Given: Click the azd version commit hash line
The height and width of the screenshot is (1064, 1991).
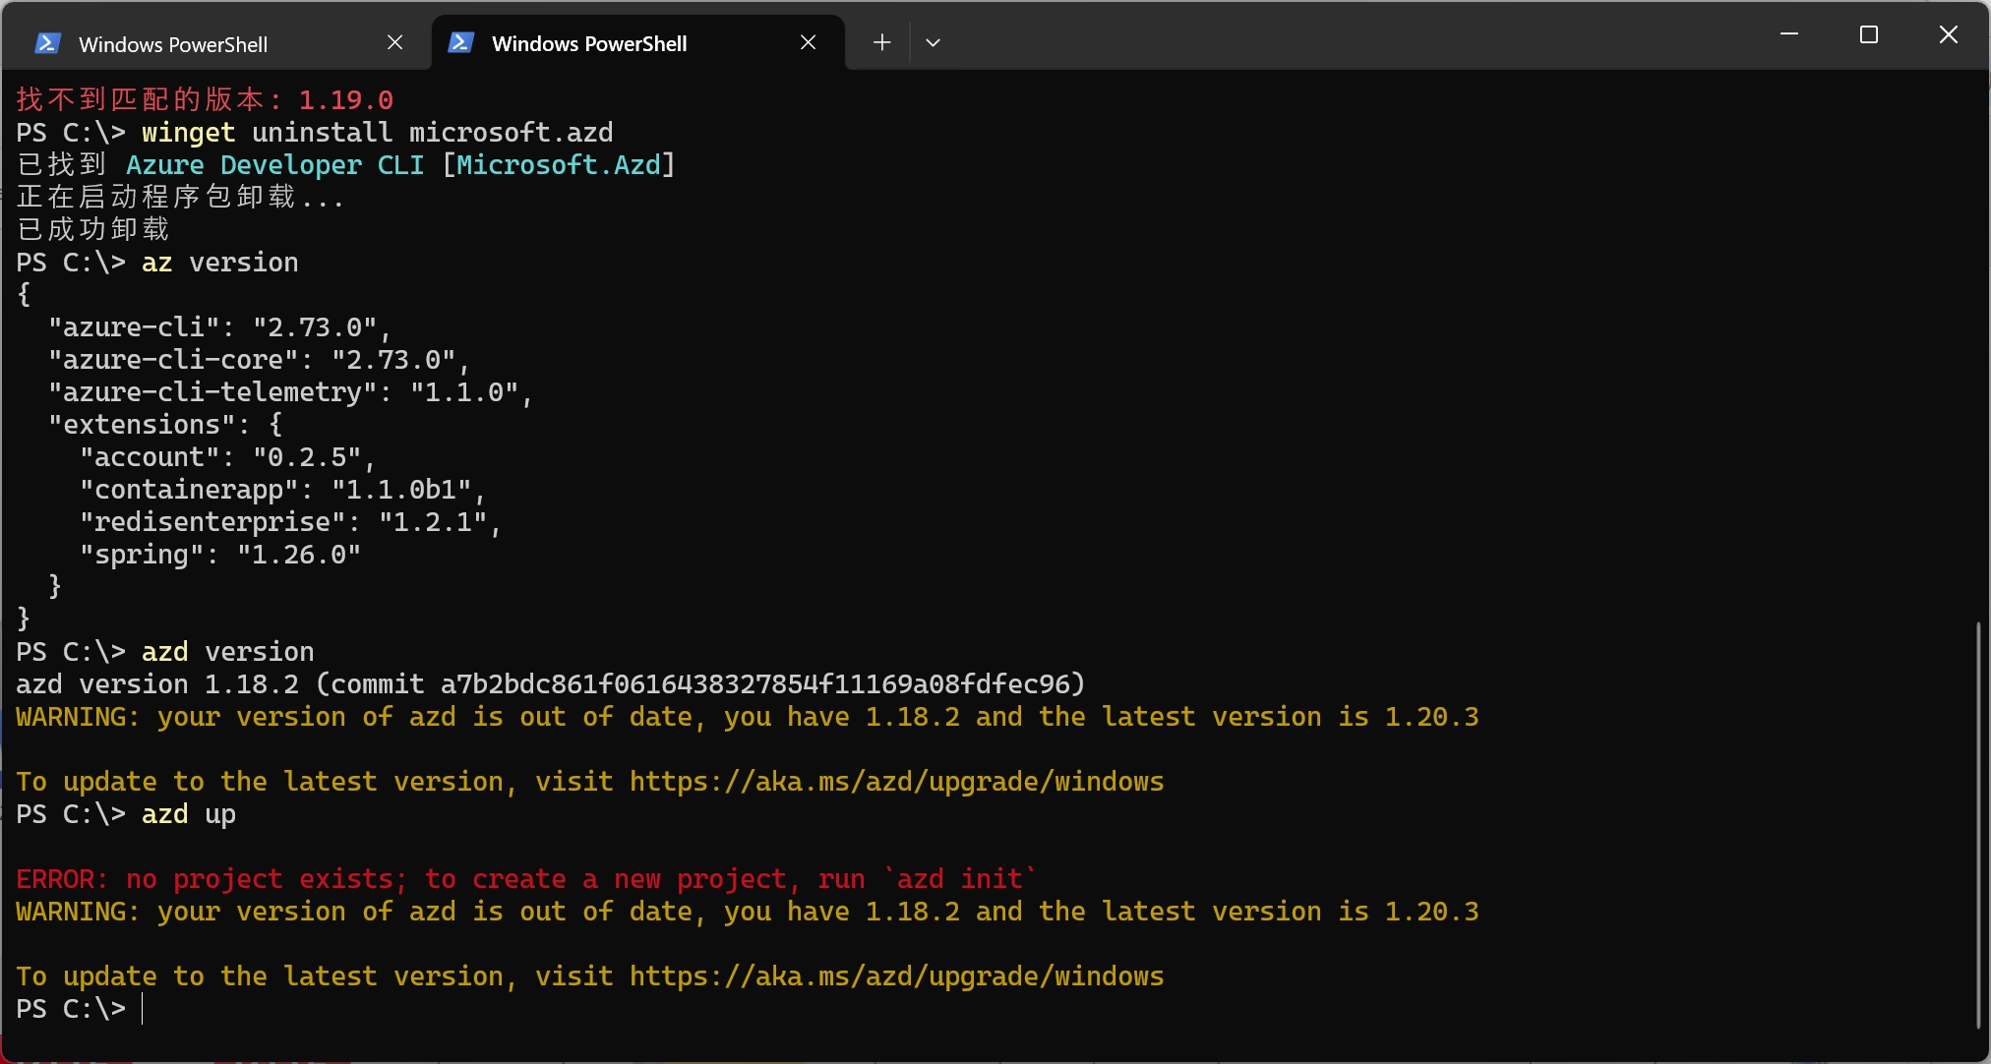Looking at the screenshot, I should click(x=549, y=684).
